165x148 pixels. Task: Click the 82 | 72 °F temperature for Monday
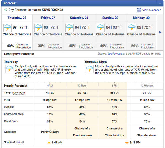pyautogui.click(x=145, y=27)
